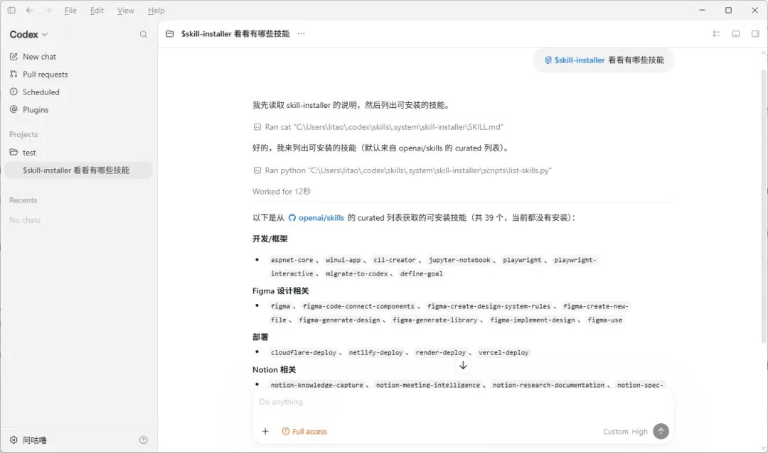768x453 pixels.
Task: Click the winui-app skill tag
Action: click(x=343, y=261)
